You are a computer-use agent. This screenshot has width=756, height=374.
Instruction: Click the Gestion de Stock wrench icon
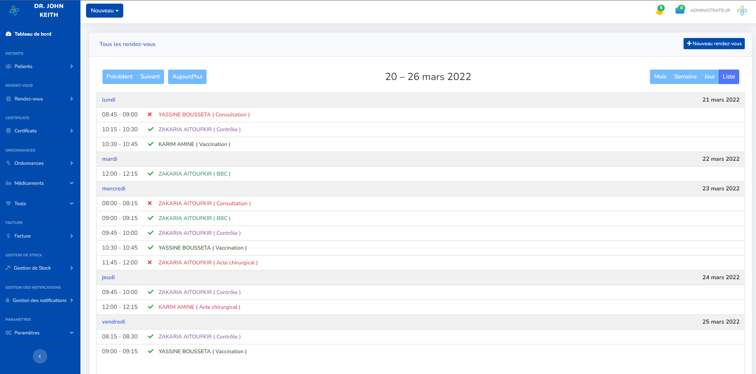pyautogui.click(x=8, y=268)
